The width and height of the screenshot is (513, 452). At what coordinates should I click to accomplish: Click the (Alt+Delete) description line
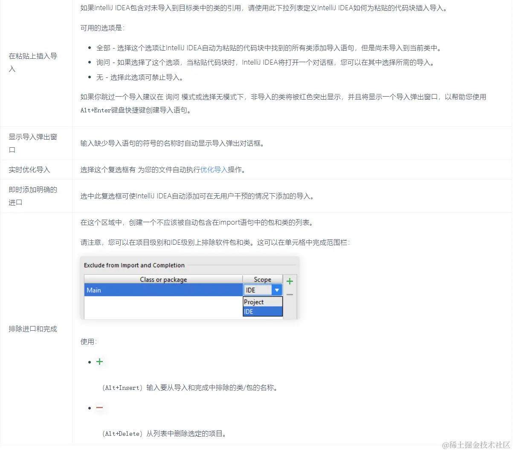coord(165,434)
